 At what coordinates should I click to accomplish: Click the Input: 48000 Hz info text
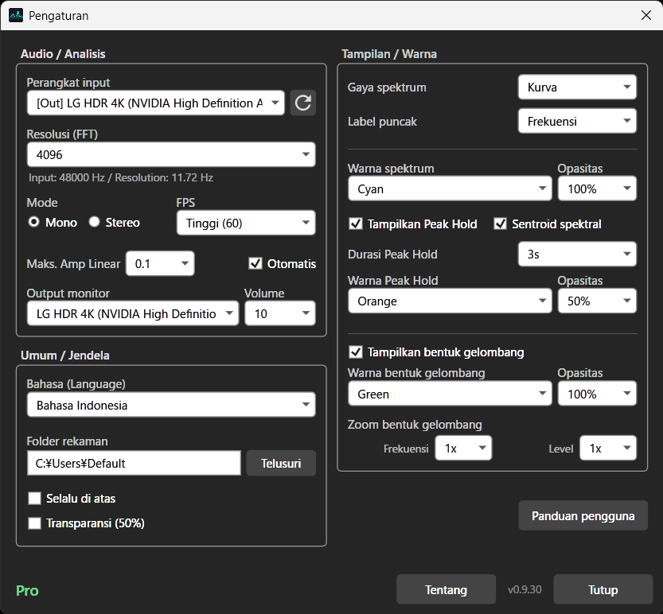[121, 177]
